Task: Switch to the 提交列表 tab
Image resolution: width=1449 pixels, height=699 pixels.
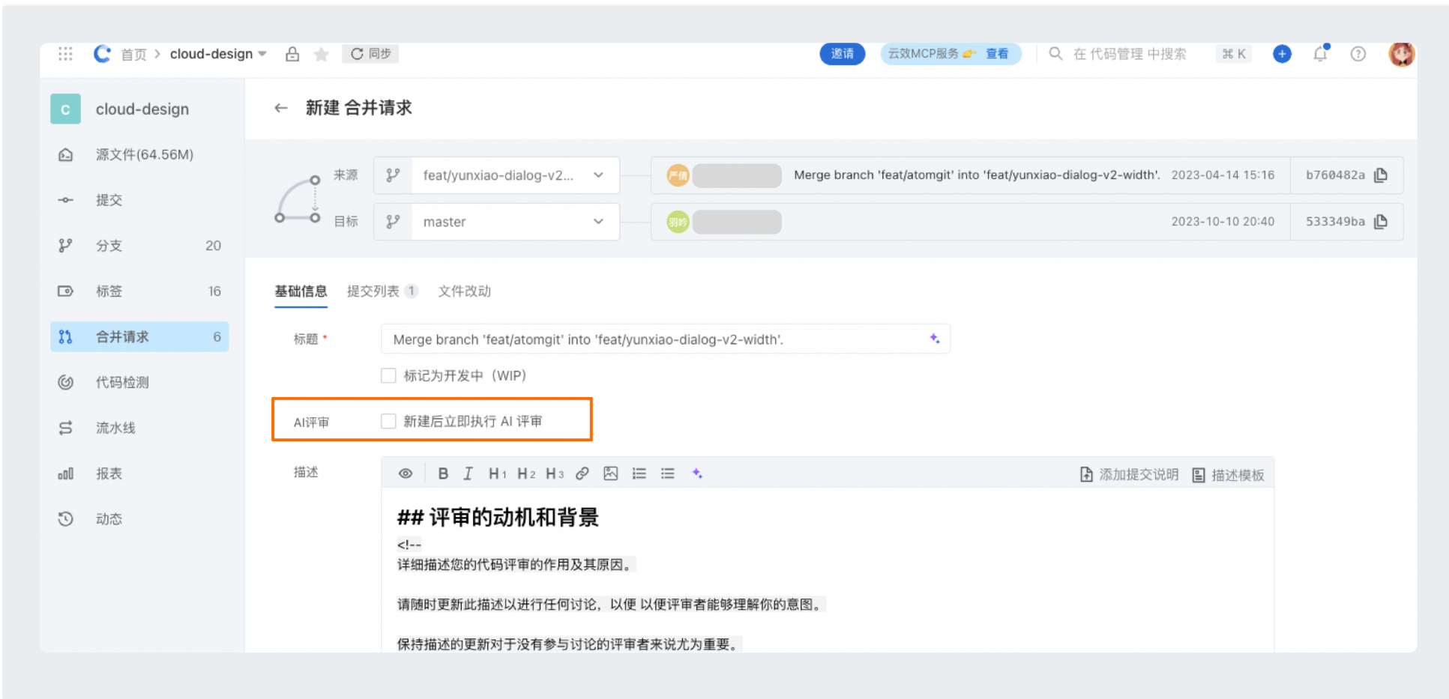Action: click(375, 291)
